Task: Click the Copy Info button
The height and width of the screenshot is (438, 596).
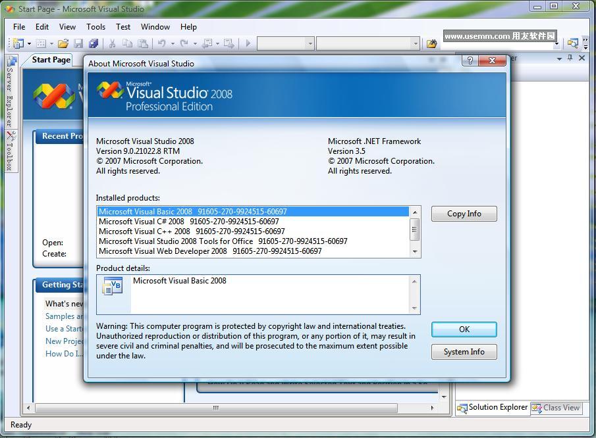Action: [464, 214]
